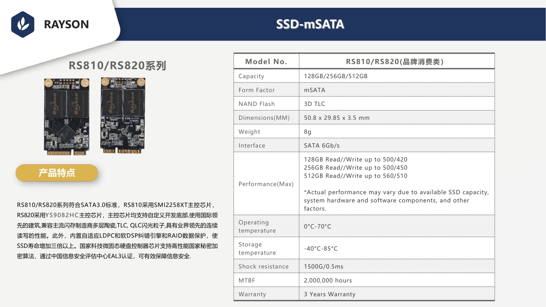Select the 128GB Read//Write up to 500/420 line
546x307 pixels.
356,160
